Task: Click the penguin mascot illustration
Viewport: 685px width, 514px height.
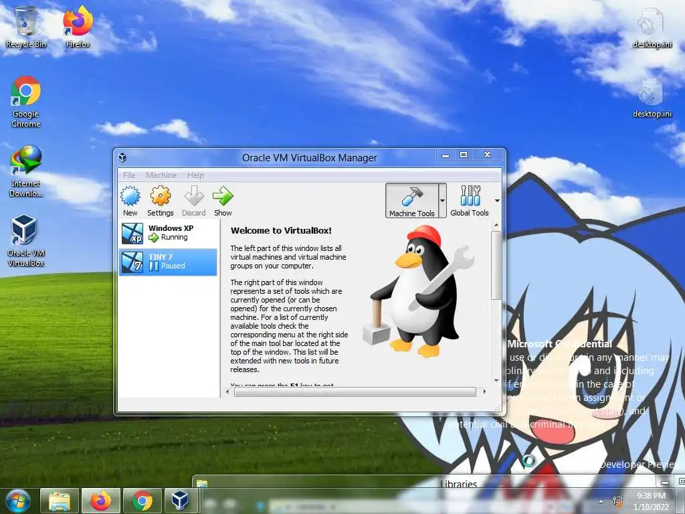Action: point(418,290)
